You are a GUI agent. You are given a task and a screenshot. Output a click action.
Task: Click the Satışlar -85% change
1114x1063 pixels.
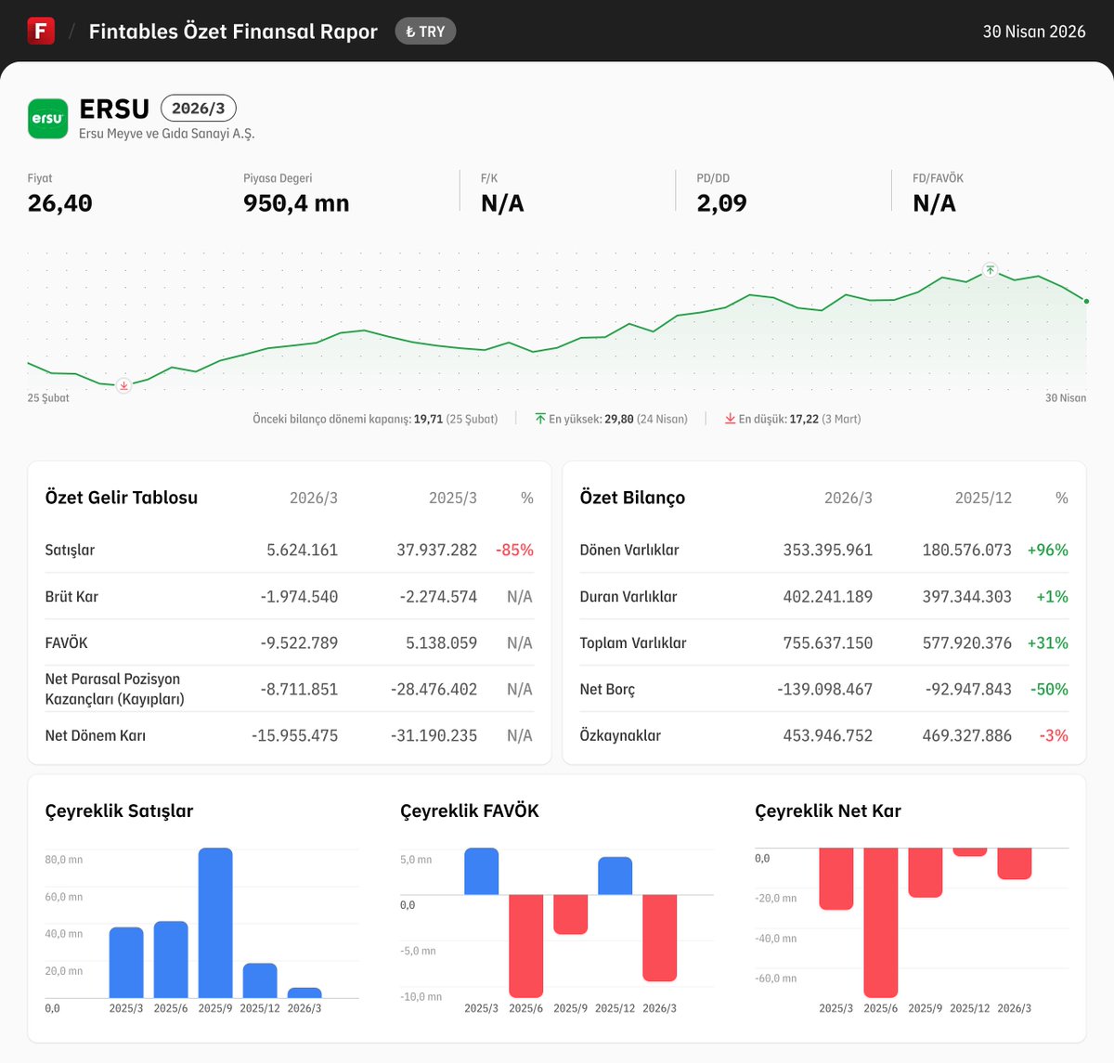point(514,550)
